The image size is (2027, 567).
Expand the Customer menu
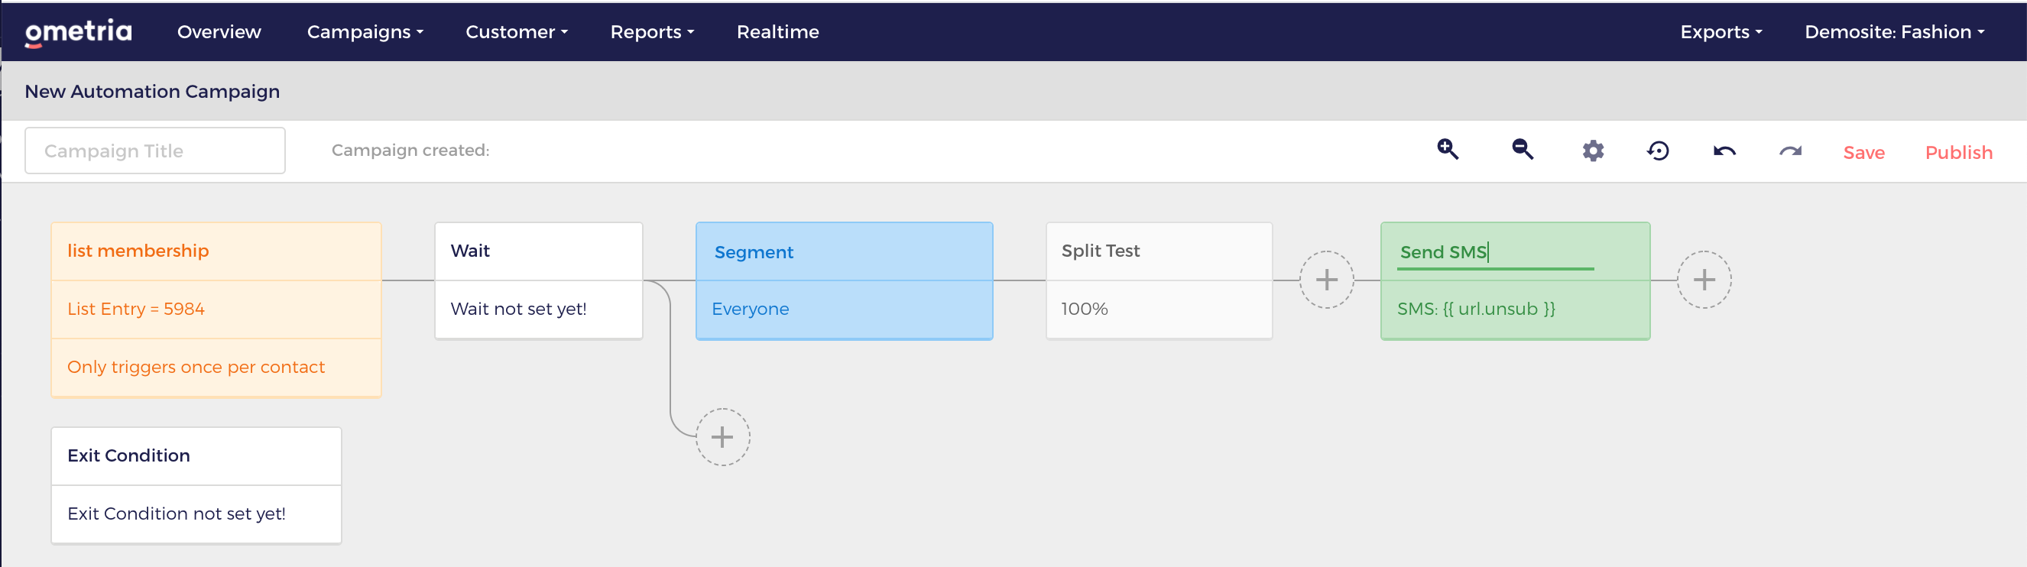click(x=516, y=32)
